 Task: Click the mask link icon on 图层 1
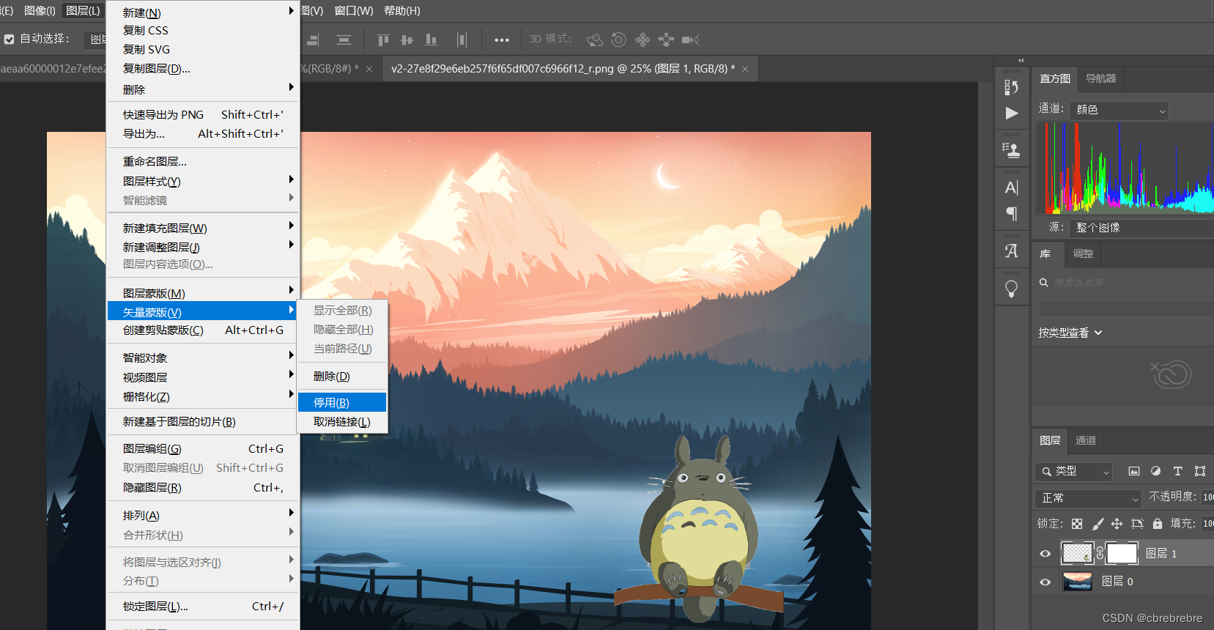tap(1100, 553)
